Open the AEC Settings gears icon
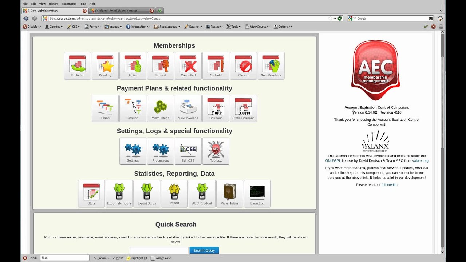Viewport: 466px width, 262px height. 133,151
